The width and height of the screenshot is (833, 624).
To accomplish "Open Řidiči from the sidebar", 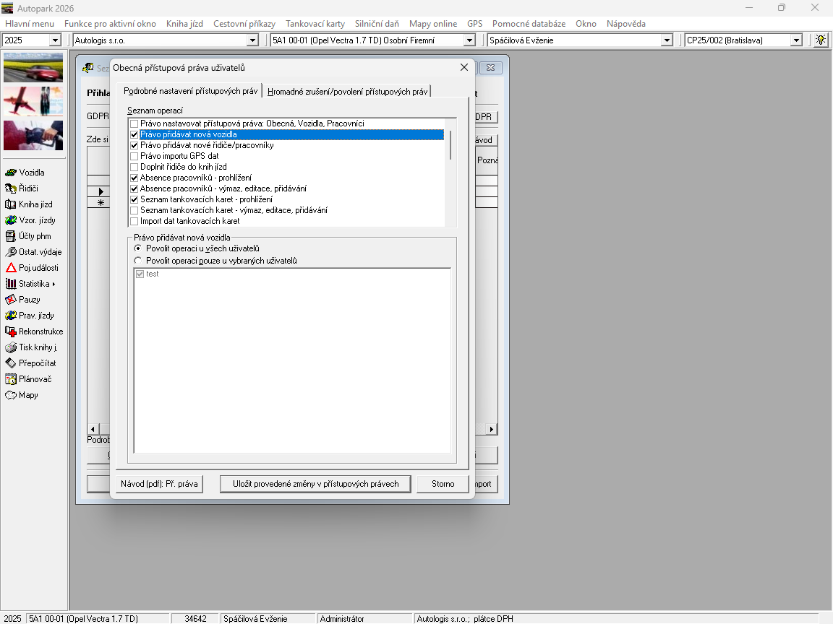I will tap(11, 188).
